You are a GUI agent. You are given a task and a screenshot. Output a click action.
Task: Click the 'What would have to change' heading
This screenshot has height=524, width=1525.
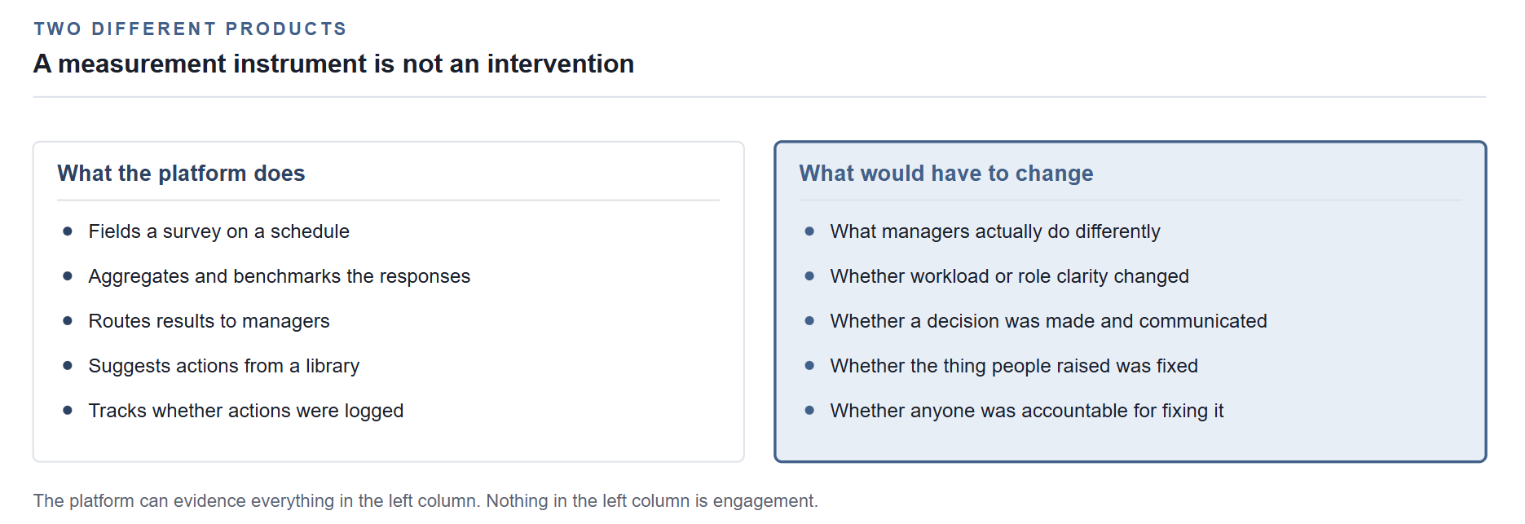(946, 174)
